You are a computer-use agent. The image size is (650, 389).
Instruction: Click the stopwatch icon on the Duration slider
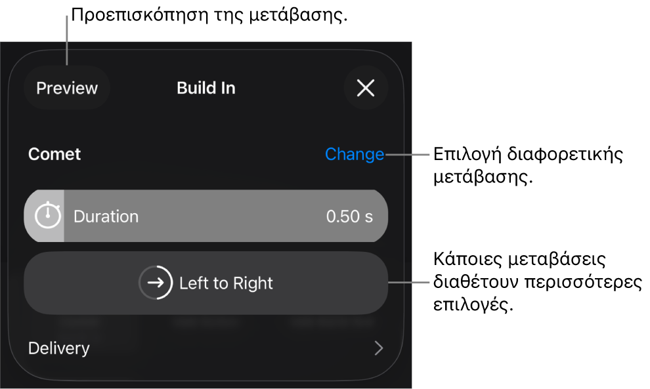tap(47, 216)
